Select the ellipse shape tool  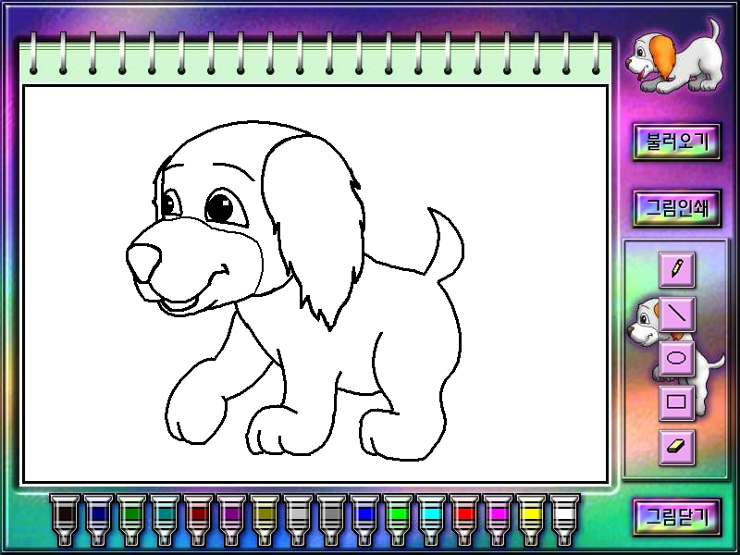click(677, 358)
